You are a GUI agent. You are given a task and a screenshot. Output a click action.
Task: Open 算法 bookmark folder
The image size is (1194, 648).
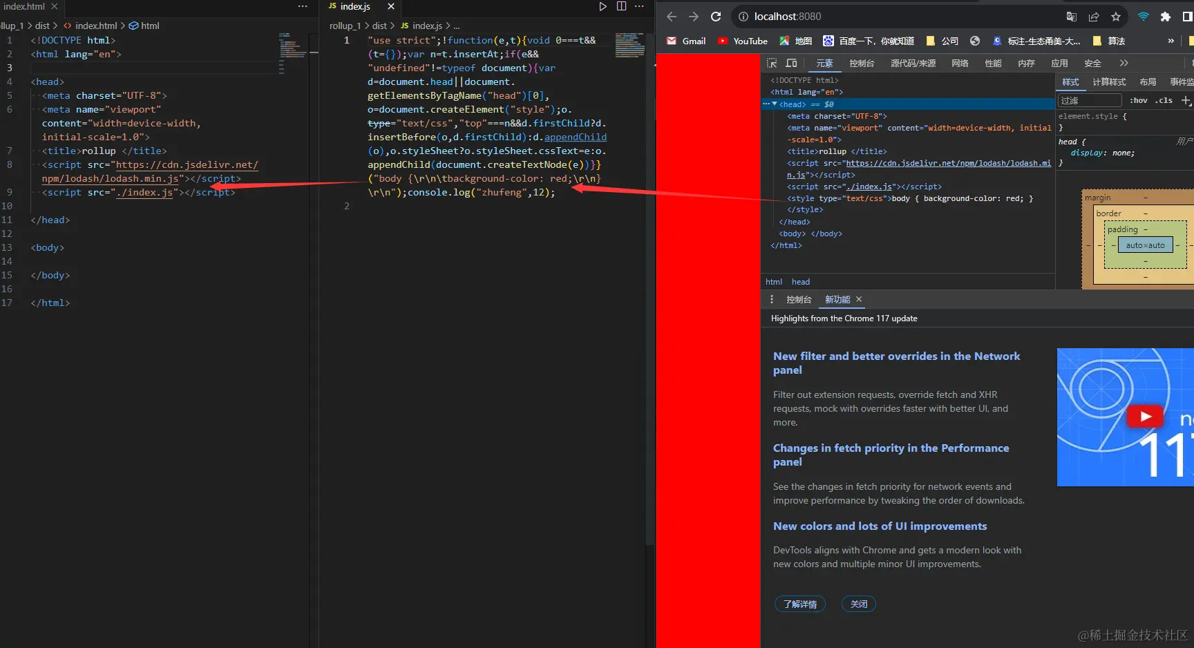[1109, 41]
